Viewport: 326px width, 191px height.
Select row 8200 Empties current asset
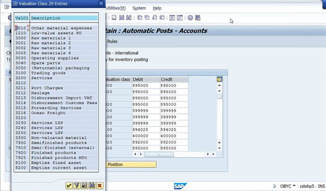(56, 168)
